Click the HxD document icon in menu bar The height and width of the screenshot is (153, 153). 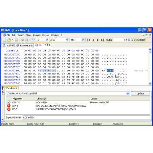click(4, 35)
